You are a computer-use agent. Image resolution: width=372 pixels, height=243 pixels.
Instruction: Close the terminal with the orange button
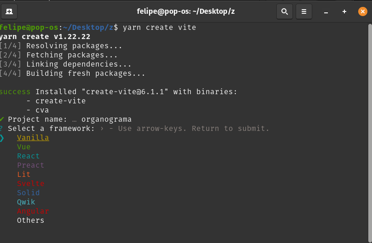pos(362,11)
